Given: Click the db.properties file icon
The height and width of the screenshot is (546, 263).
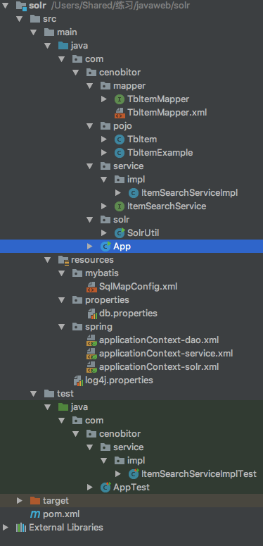Looking at the screenshot, I should click(x=92, y=313).
